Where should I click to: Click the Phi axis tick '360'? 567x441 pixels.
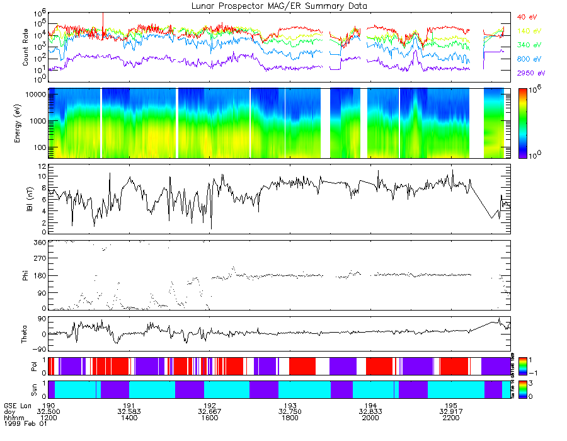(x=40, y=242)
